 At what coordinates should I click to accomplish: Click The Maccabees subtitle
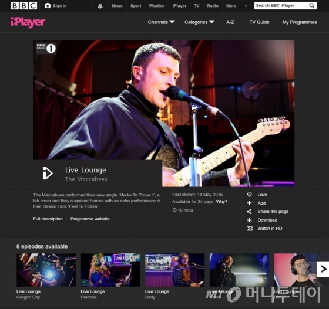[x=86, y=179]
